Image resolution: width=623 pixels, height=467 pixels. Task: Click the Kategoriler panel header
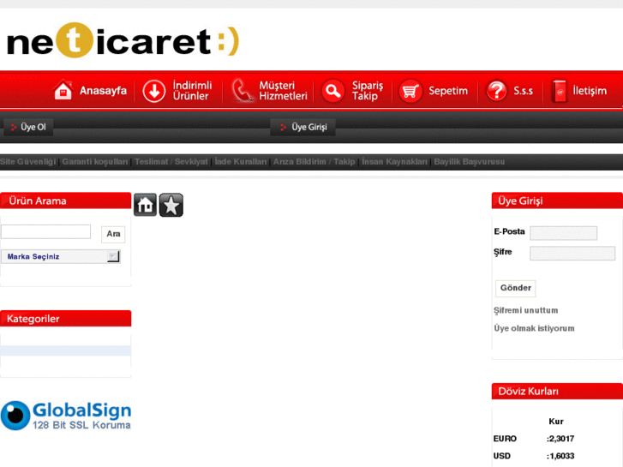coord(66,319)
